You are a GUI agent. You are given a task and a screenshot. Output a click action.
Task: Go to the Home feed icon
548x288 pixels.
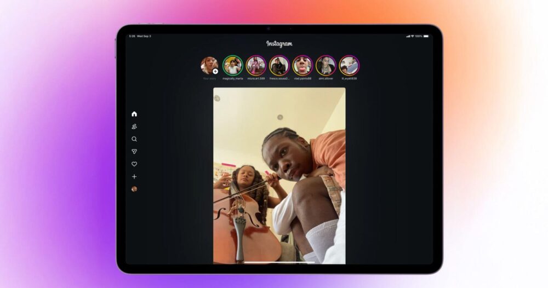[134, 114]
